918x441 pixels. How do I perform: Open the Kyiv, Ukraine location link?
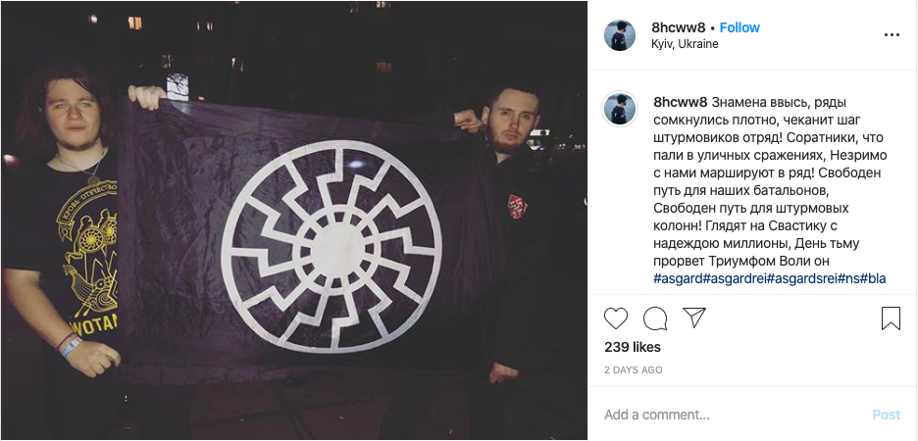[x=685, y=44]
